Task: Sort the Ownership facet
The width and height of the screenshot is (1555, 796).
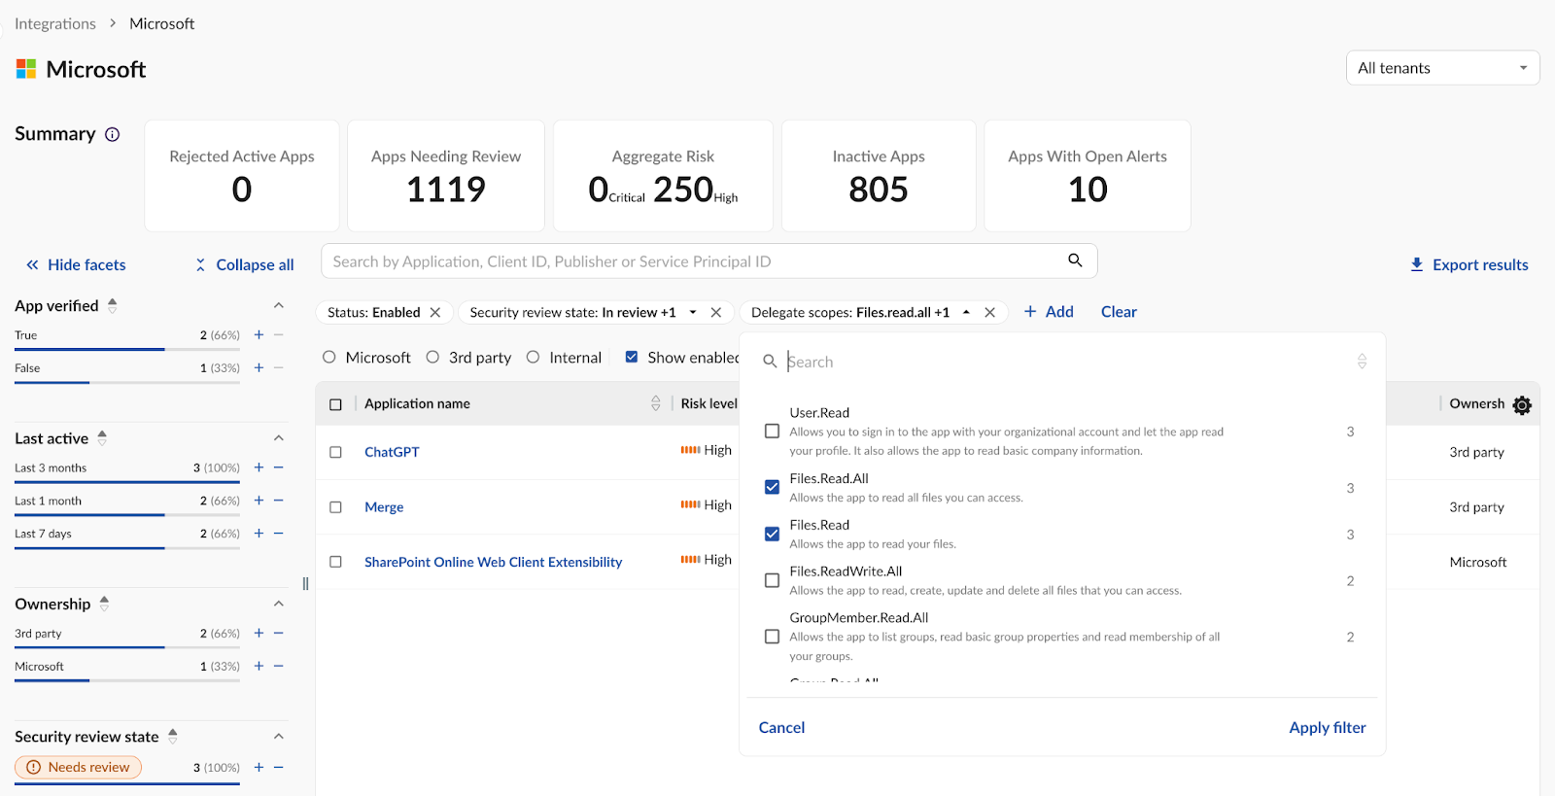Action: click(x=104, y=604)
